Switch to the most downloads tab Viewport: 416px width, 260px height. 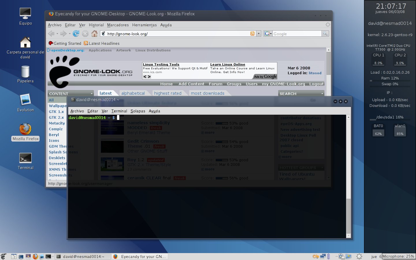[207, 93]
